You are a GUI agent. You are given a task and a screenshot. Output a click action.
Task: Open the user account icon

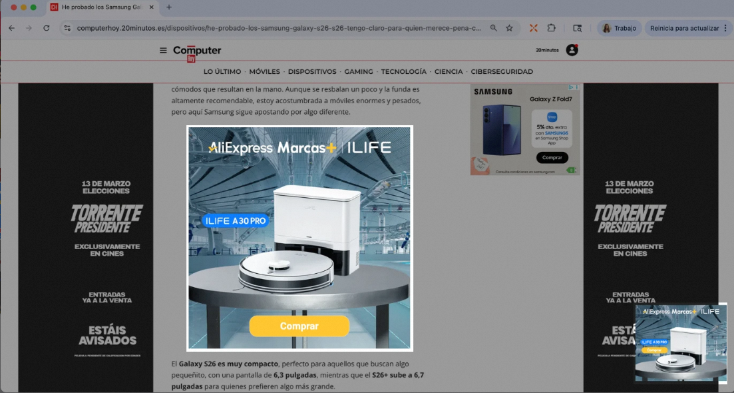[x=572, y=50]
